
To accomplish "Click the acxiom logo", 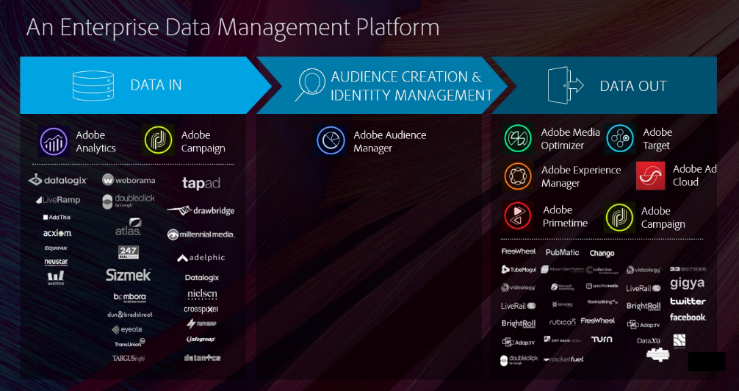I will coord(57,233).
